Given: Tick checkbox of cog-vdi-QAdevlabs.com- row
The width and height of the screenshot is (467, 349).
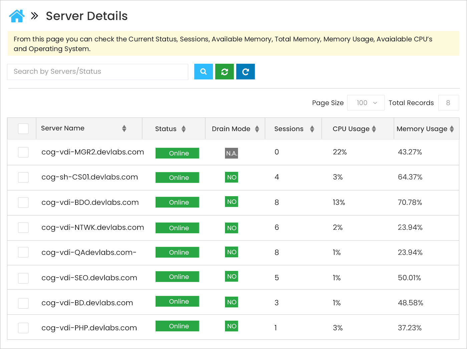Looking at the screenshot, I should pos(23,252).
